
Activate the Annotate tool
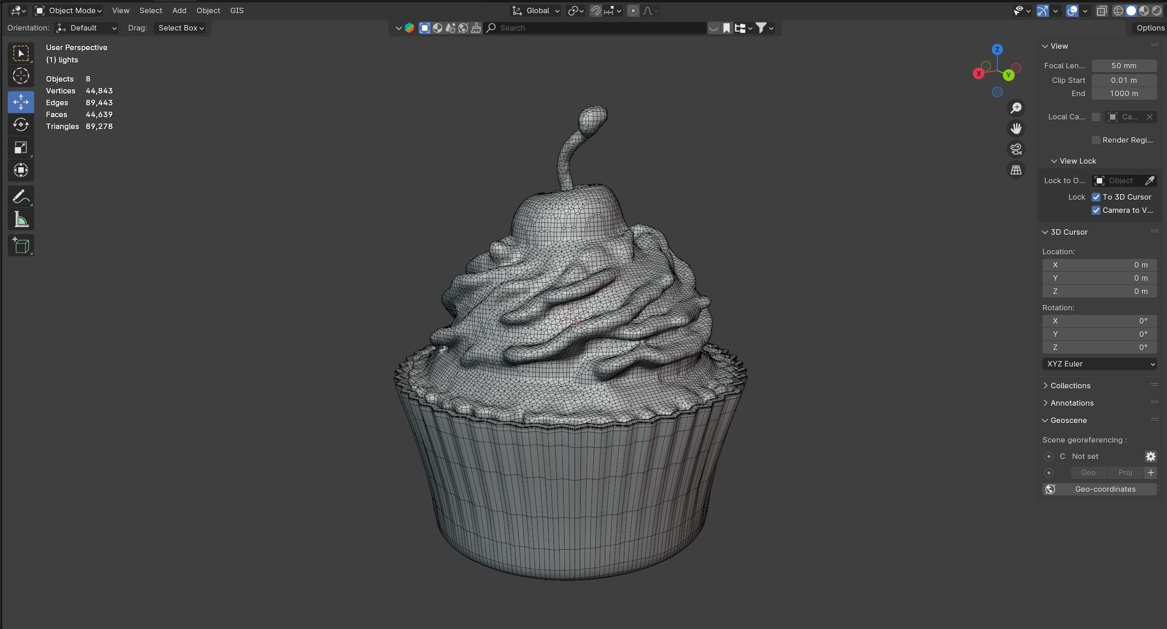21,196
